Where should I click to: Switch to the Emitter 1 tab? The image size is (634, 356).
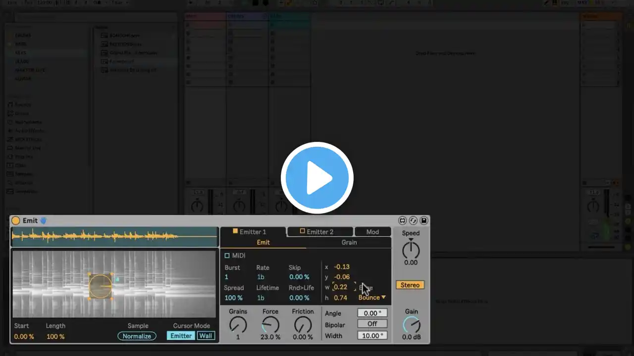click(x=253, y=231)
